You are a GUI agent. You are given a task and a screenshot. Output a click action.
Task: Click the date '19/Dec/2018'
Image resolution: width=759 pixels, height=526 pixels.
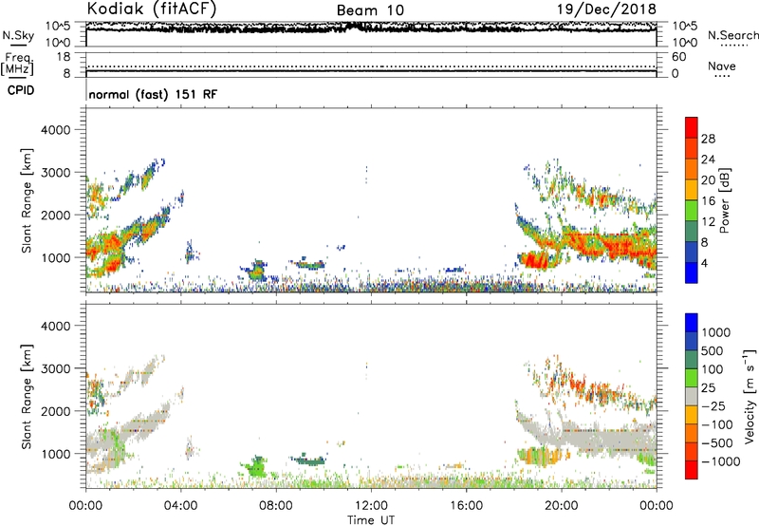point(606,9)
